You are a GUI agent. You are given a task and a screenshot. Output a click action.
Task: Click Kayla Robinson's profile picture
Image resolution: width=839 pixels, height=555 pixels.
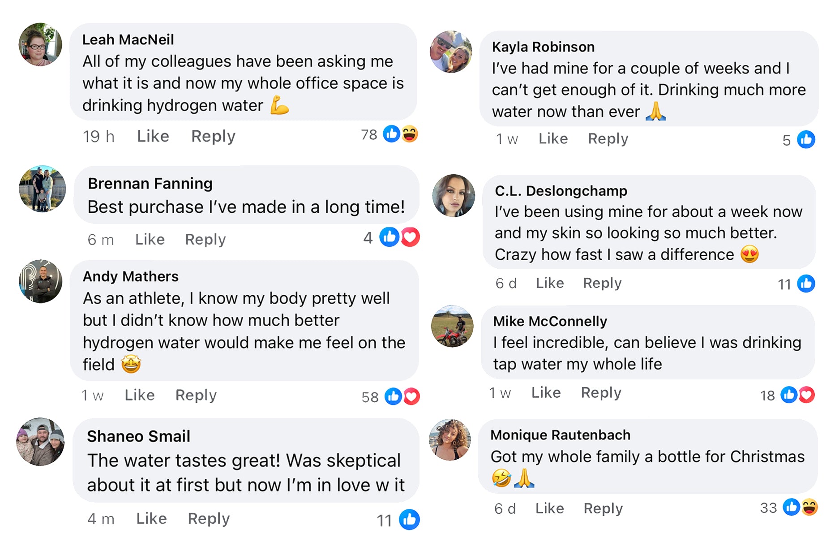point(451,52)
